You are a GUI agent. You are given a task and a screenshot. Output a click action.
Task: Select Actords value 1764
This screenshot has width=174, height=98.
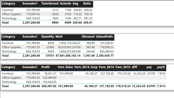68,10
